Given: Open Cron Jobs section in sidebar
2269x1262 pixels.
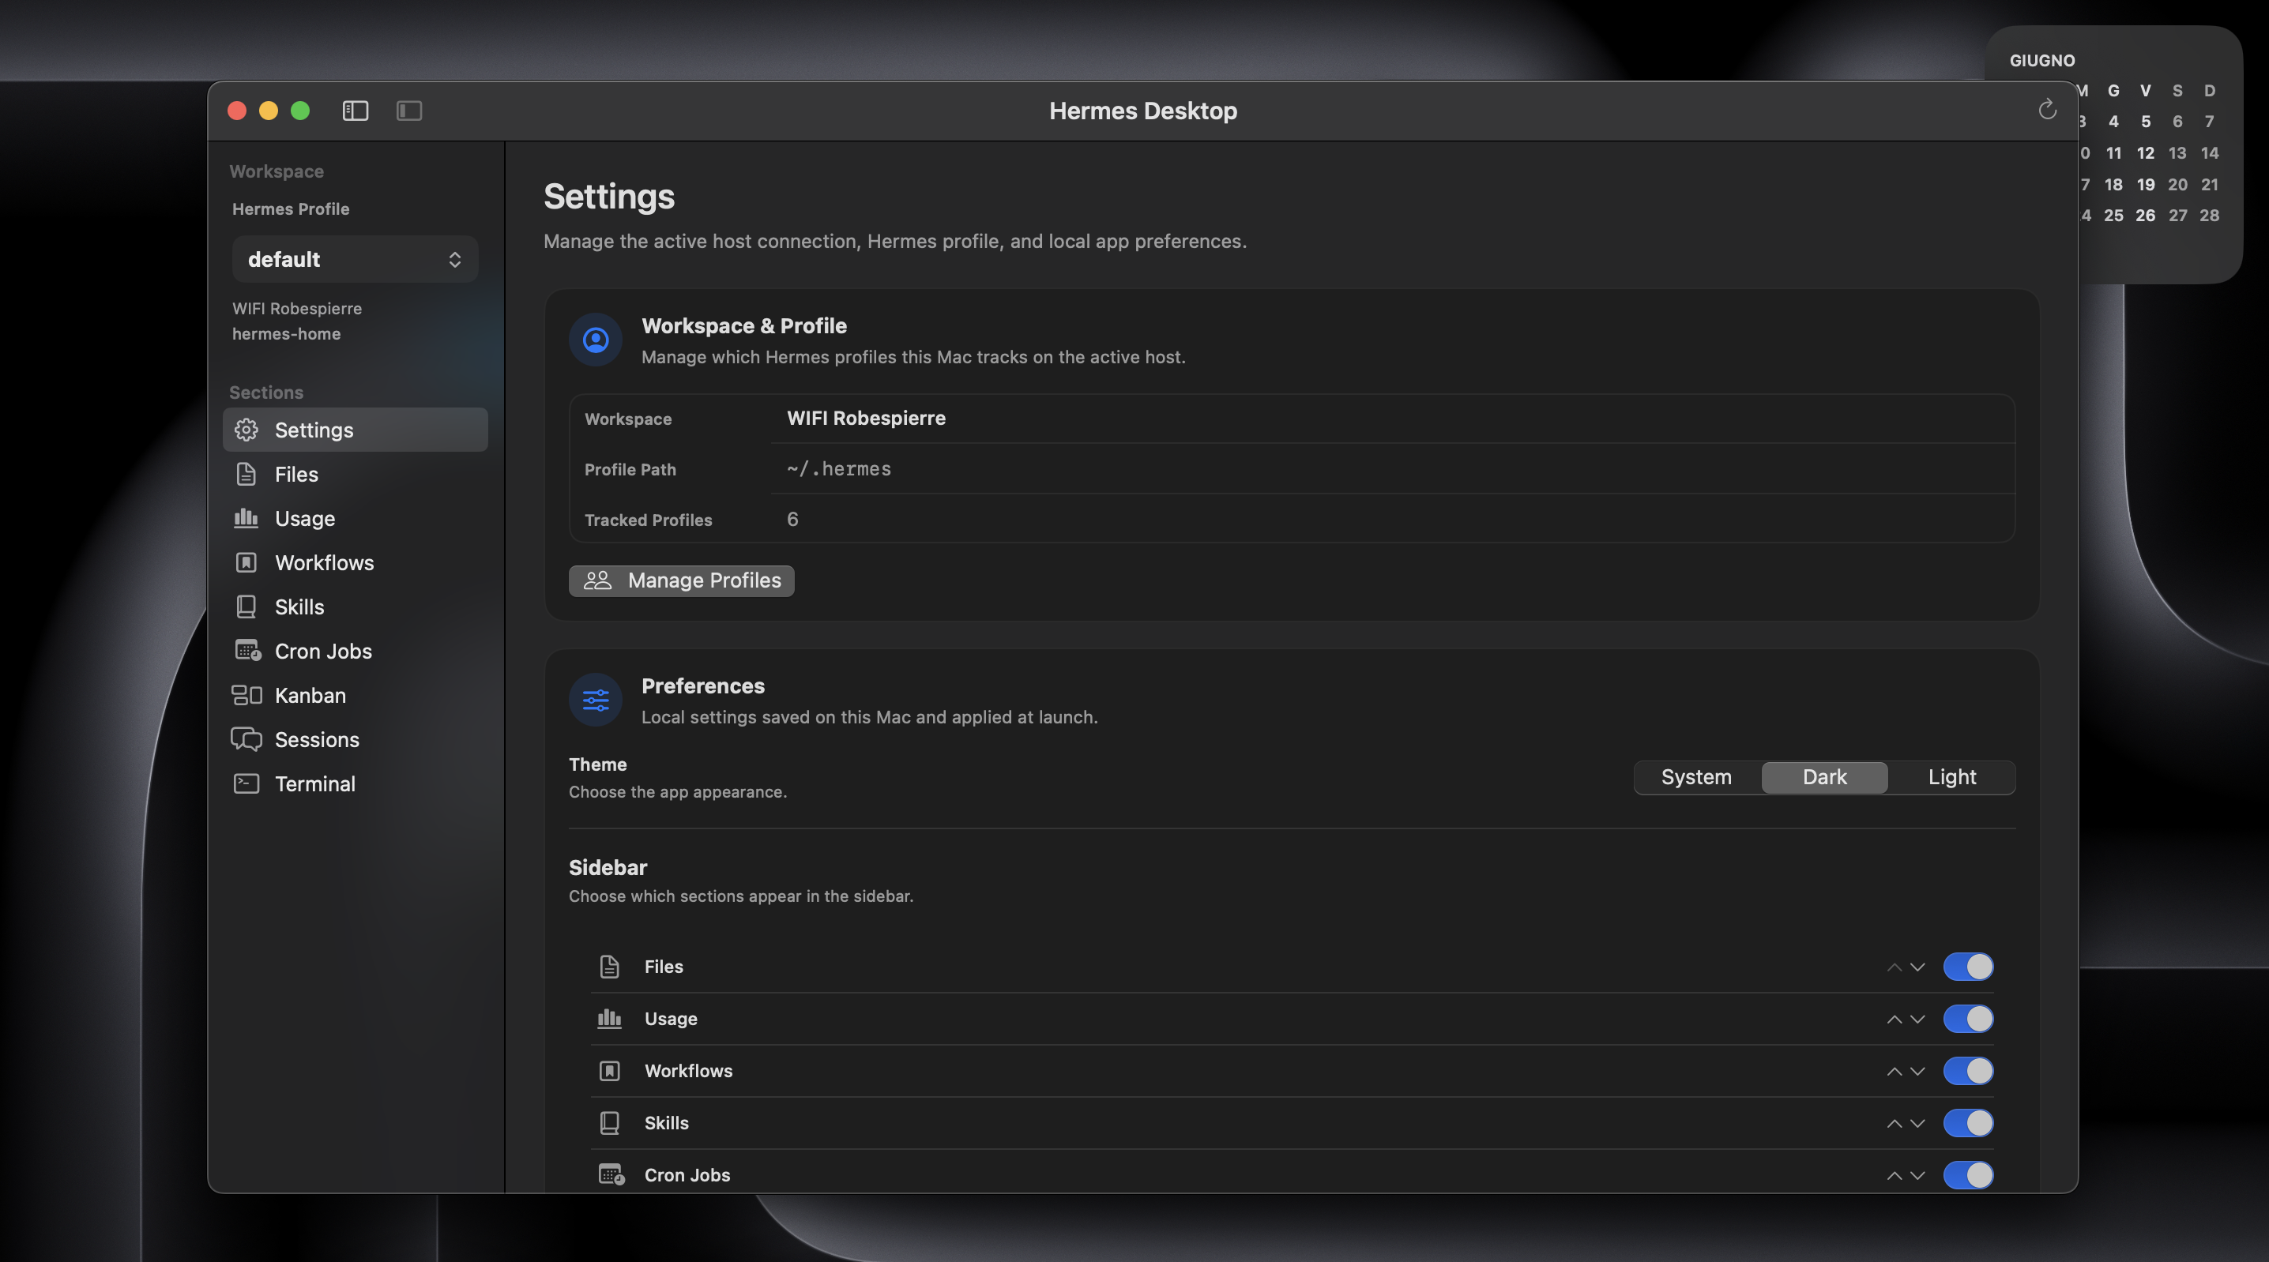Looking at the screenshot, I should pyautogui.click(x=355, y=651).
